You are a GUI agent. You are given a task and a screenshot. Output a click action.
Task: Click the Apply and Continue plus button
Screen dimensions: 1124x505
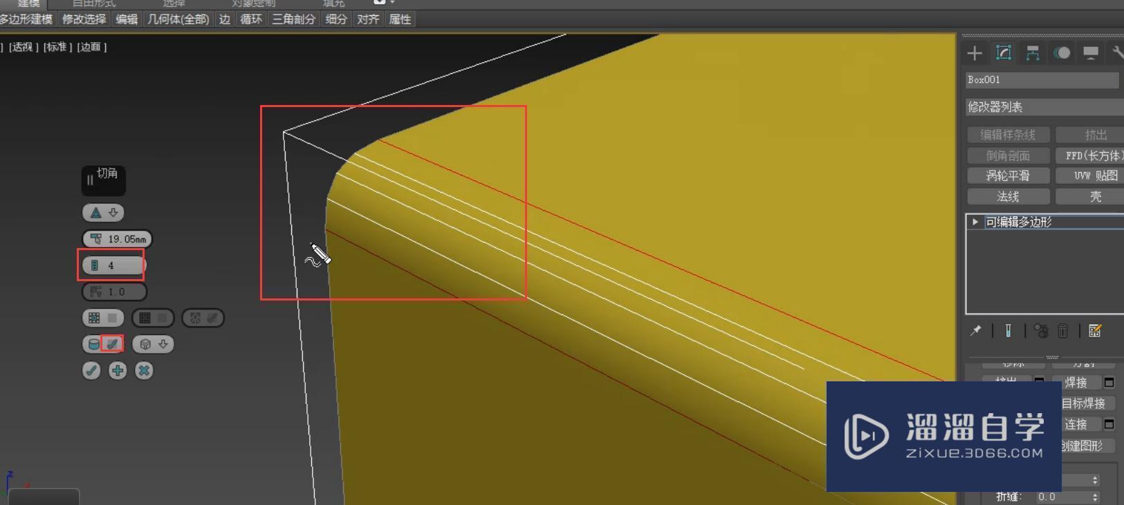point(118,370)
